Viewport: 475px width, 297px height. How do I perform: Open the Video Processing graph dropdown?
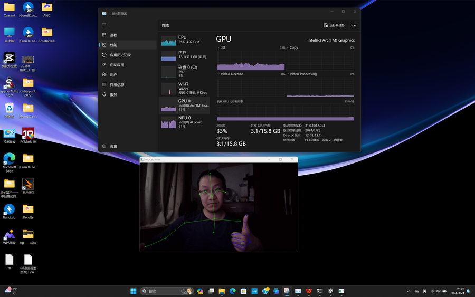288,74
